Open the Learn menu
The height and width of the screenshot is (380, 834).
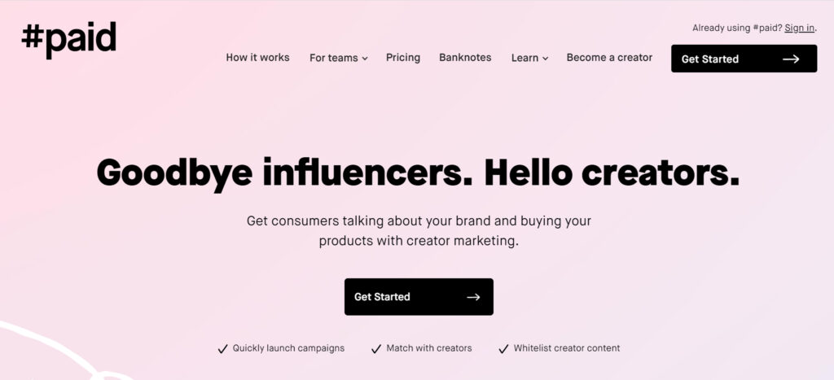[529, 58]
